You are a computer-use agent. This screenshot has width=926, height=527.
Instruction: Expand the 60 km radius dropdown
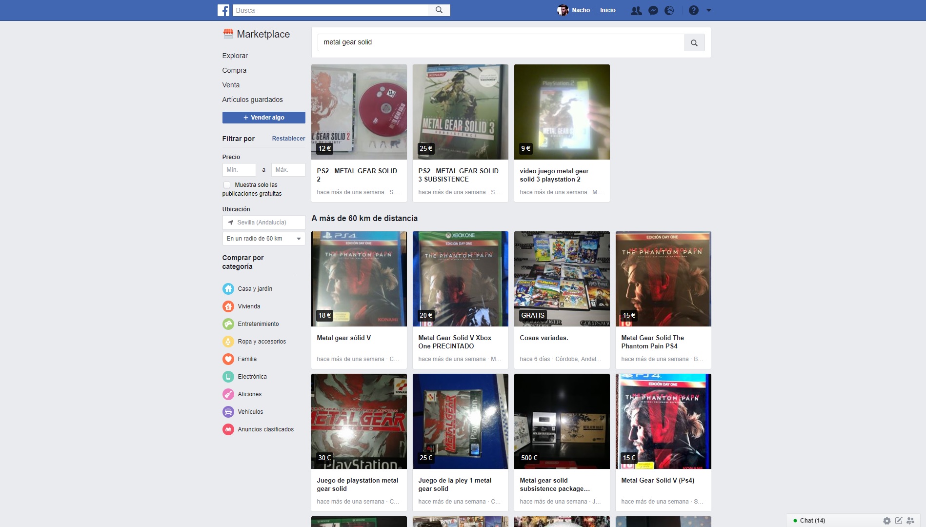[x=263, y=239]
